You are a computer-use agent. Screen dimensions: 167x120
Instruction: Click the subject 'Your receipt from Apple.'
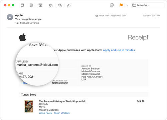[29, 19]
